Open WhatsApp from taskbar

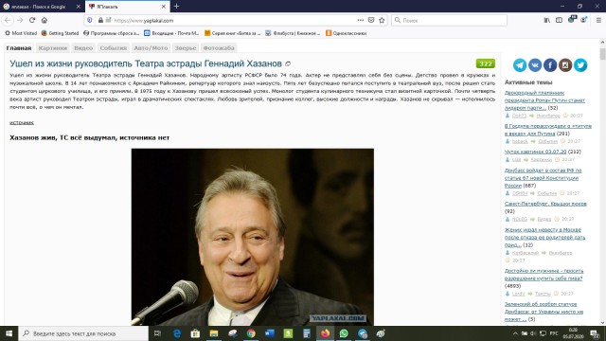point(344,333)
